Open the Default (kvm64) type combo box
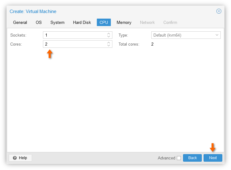This screenshot has height=170, width=231. point(186,35)
